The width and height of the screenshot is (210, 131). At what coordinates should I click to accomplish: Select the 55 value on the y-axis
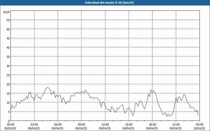tap(8, 20)
